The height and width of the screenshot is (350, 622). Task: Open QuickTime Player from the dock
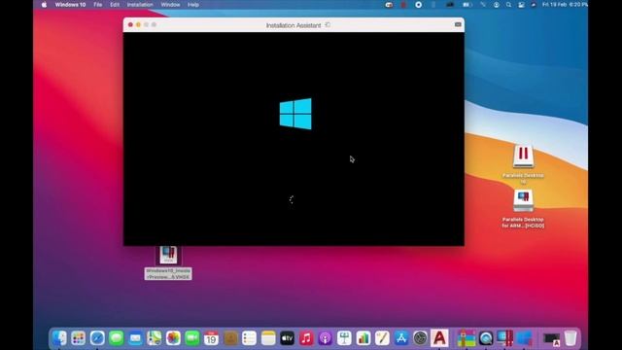pyautogui.click(x=486, y=338)
